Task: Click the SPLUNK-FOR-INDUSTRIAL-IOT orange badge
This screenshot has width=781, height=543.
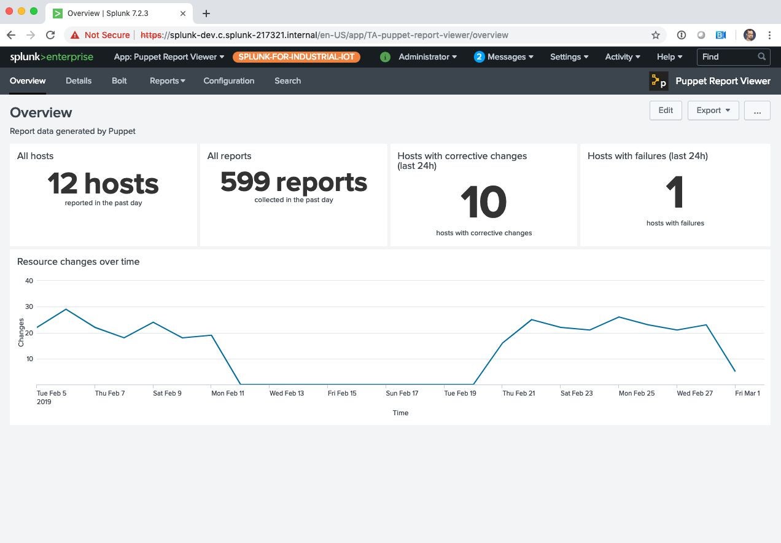Action: point(297,57)
